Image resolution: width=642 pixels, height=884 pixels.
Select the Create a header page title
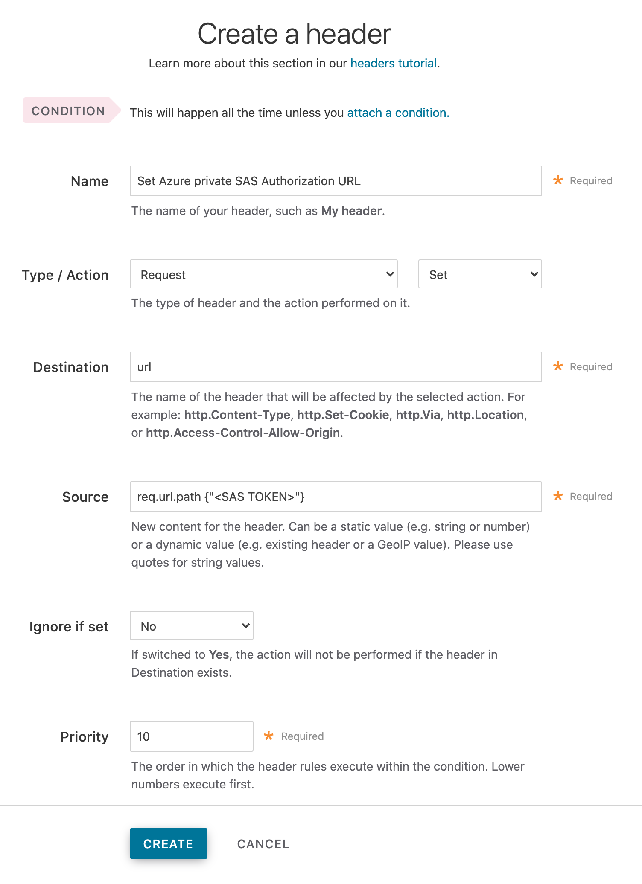click(295, 33)
